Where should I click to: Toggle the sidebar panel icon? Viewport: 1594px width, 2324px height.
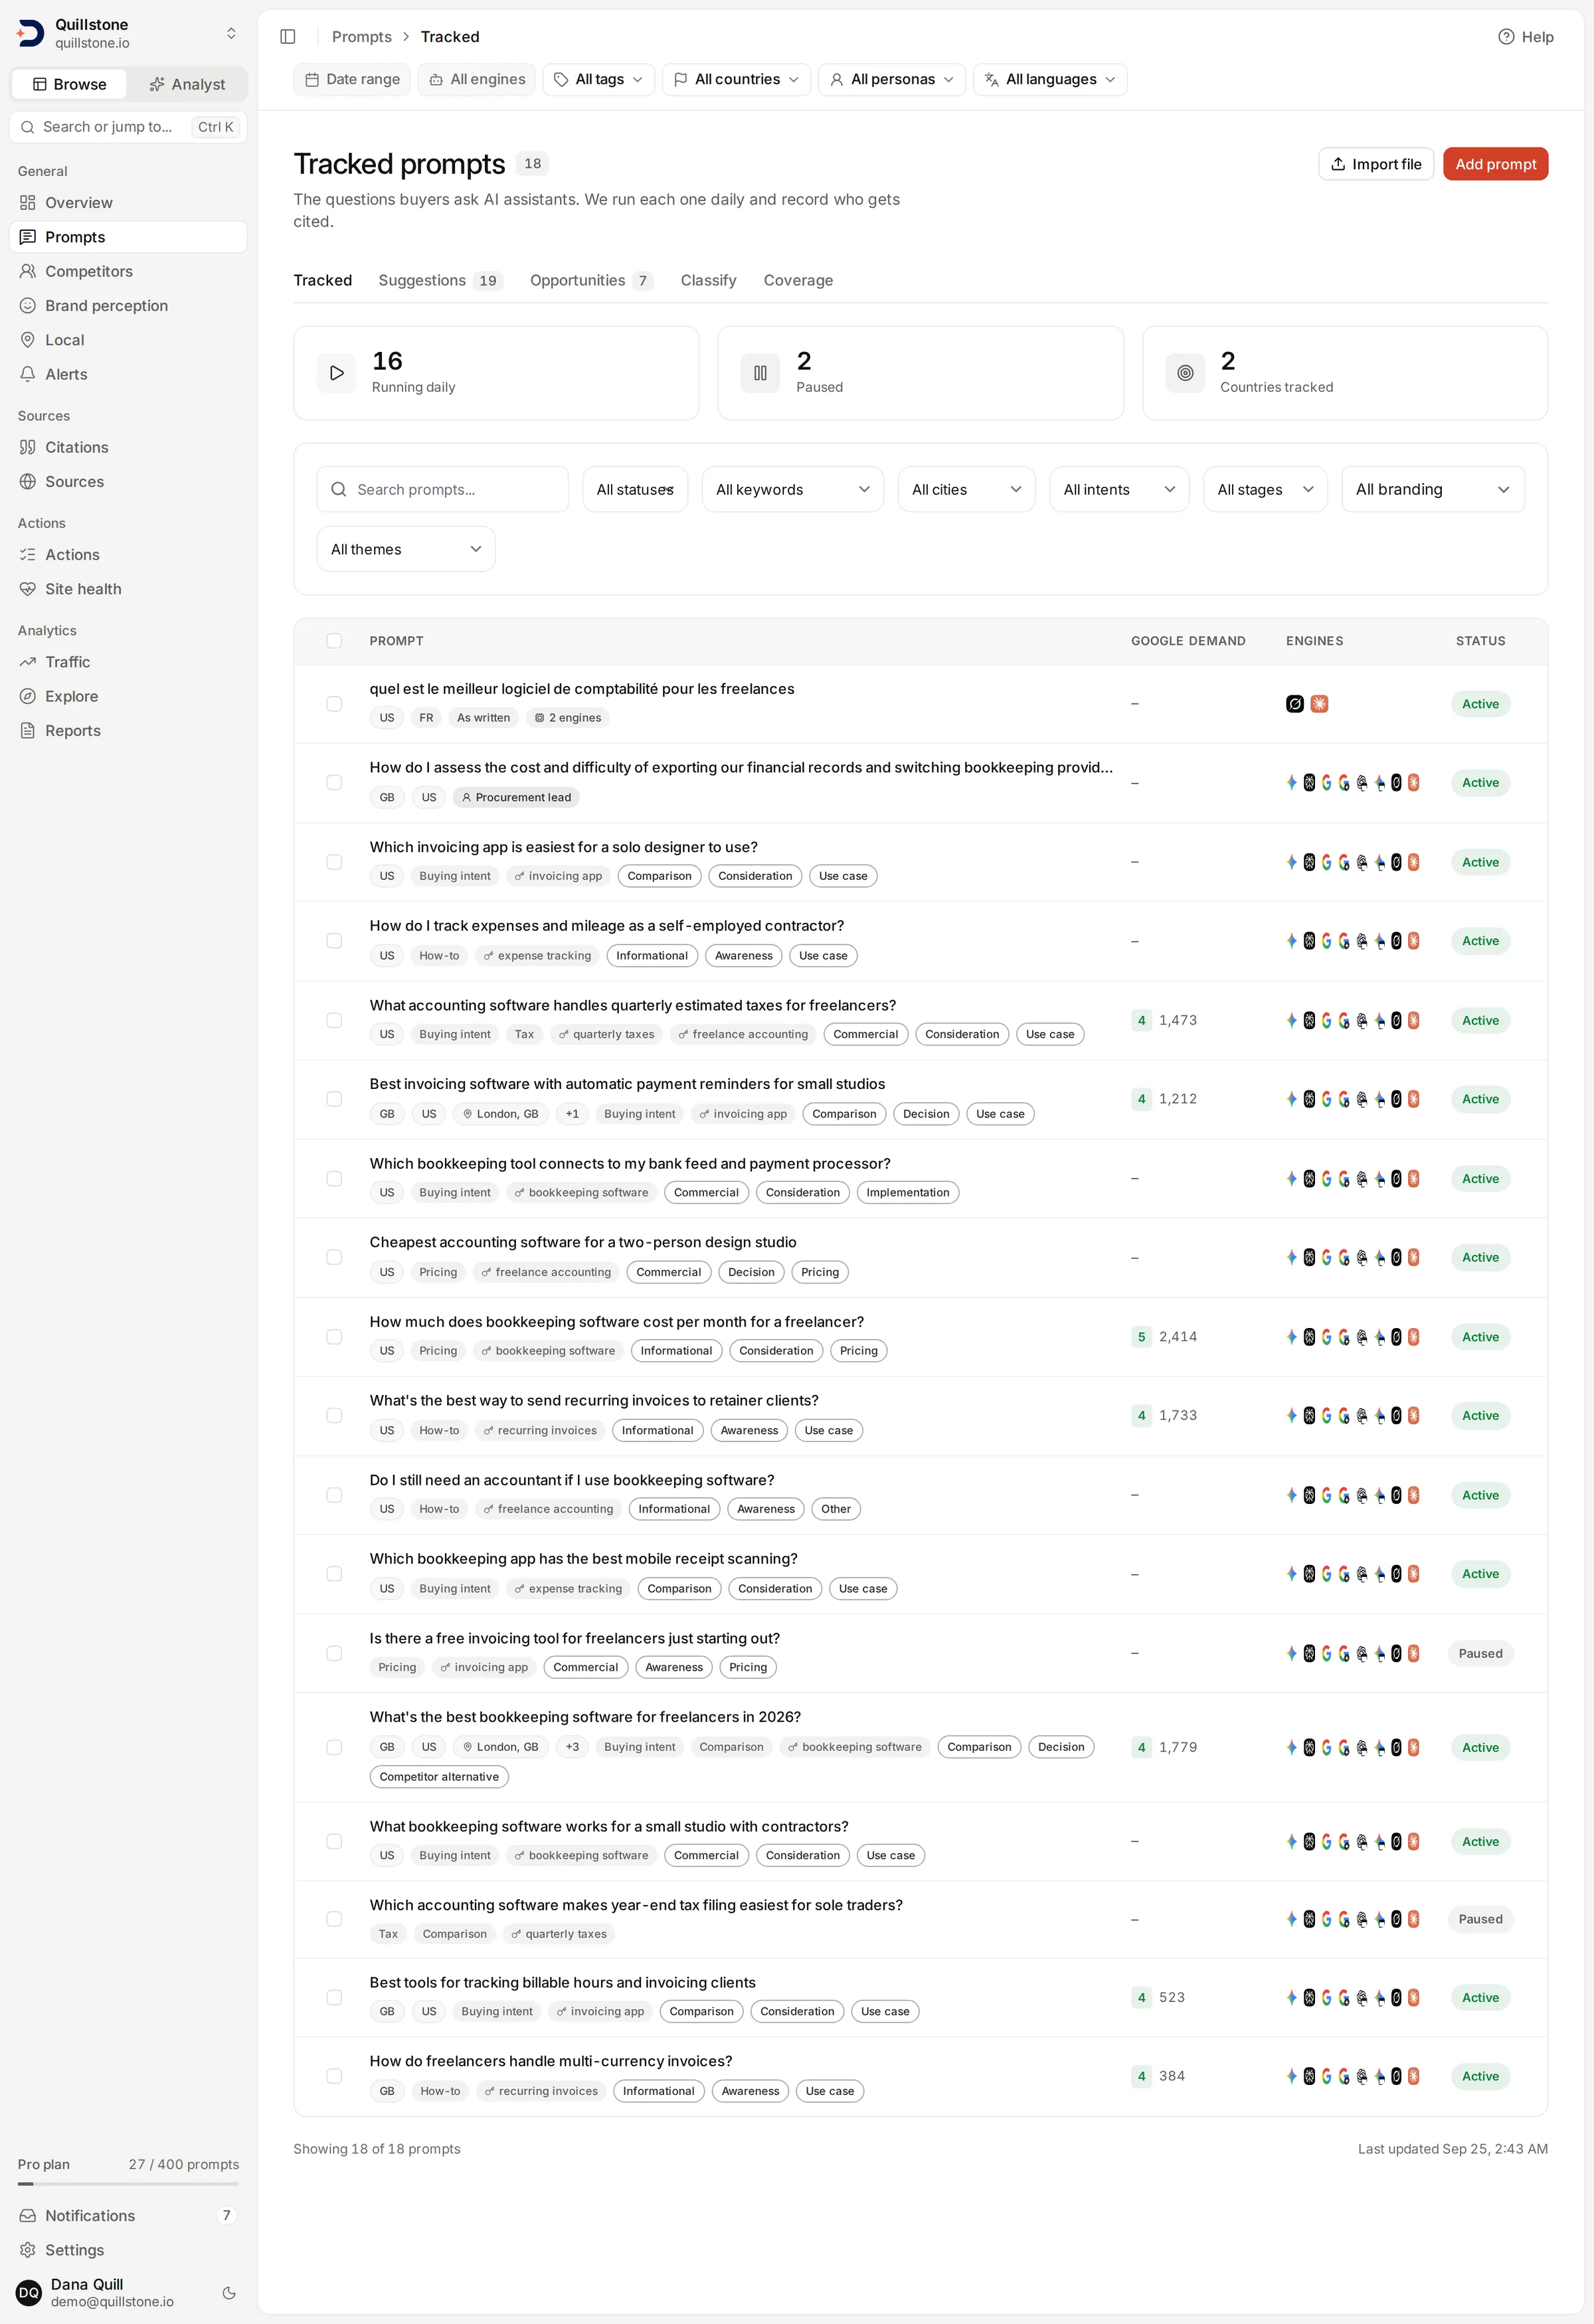coord(288,37)
